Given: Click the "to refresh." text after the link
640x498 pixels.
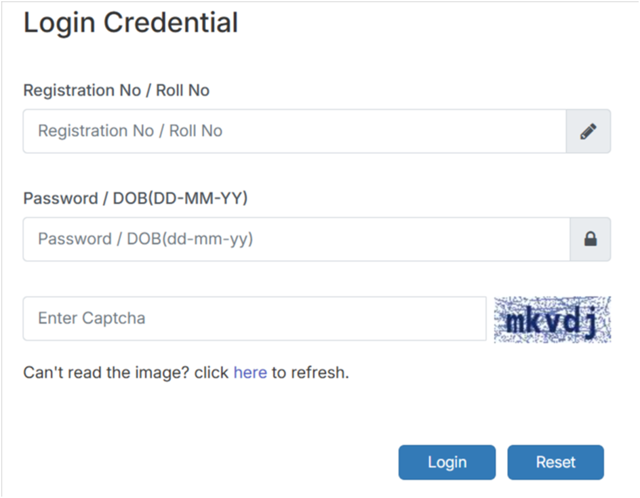Looking at the screenshot, I should (x=310, y=373).
